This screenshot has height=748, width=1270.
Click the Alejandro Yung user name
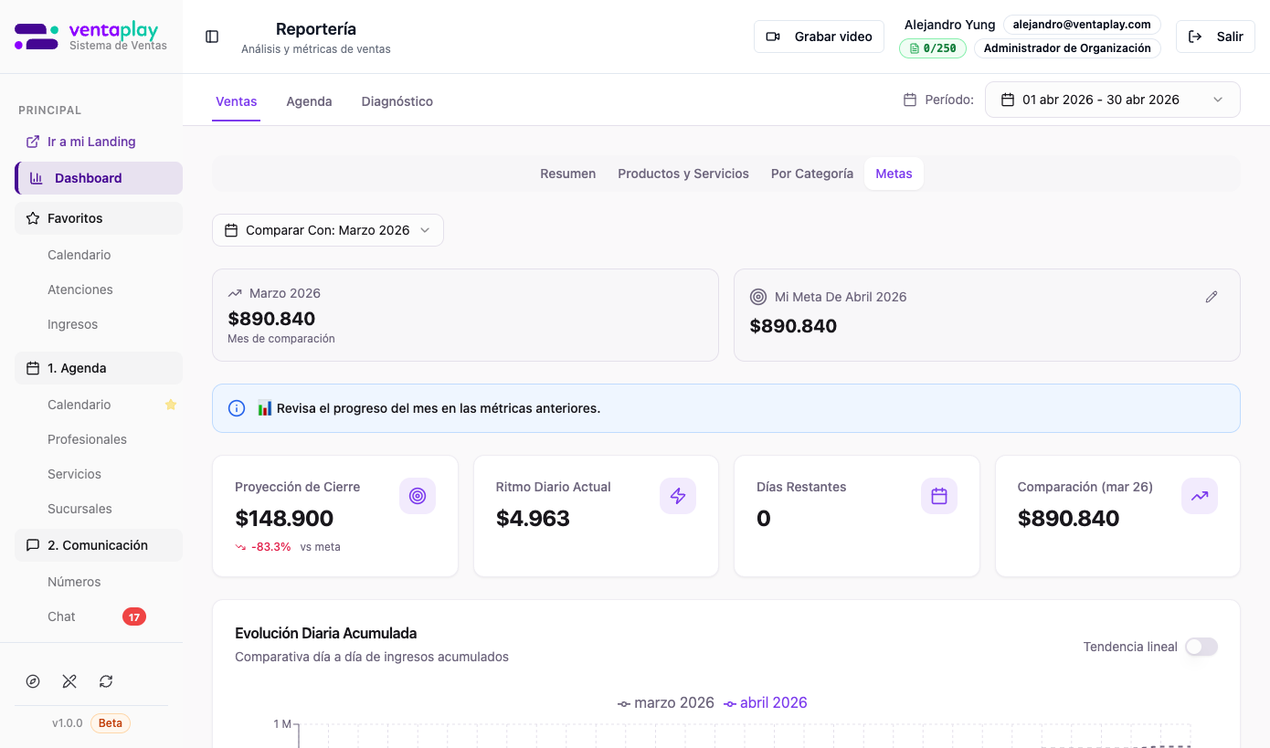click(950, 25)
